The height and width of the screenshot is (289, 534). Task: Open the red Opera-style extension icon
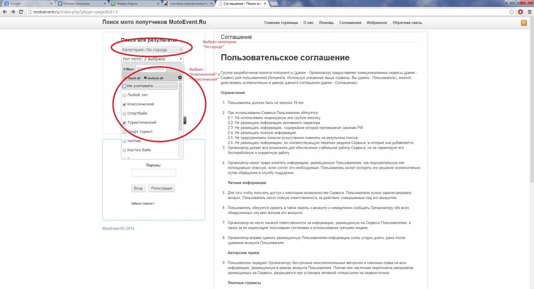point(520,12)
